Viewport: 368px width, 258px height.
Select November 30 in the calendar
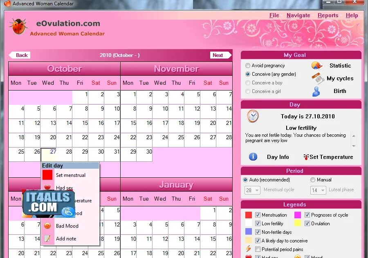pyautogui.click(x=145, y=155)
